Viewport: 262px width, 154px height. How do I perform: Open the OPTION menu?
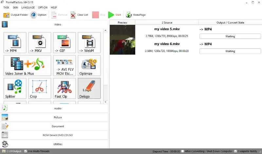click(43, 8)
